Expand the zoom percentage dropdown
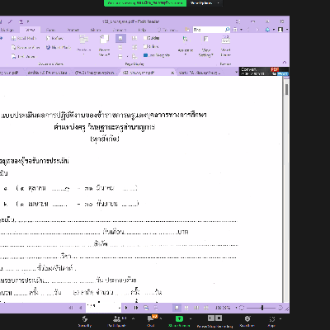The image size is (330, 330). click(x=236, y=308)
